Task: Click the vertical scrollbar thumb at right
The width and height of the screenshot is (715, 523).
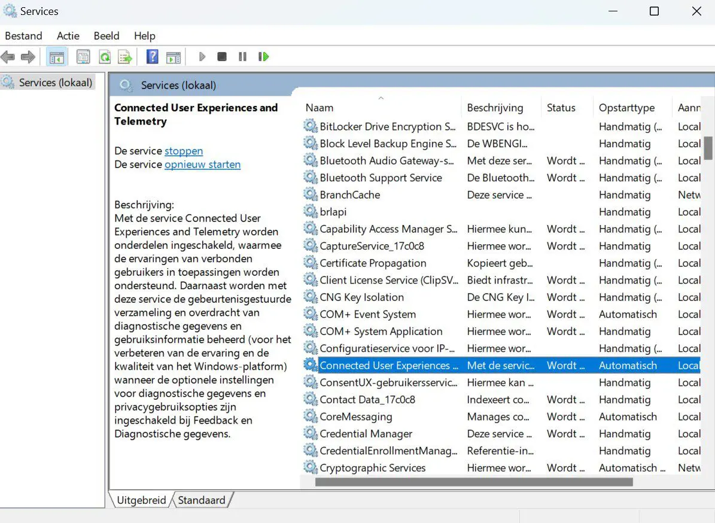Action: point(708,148)
